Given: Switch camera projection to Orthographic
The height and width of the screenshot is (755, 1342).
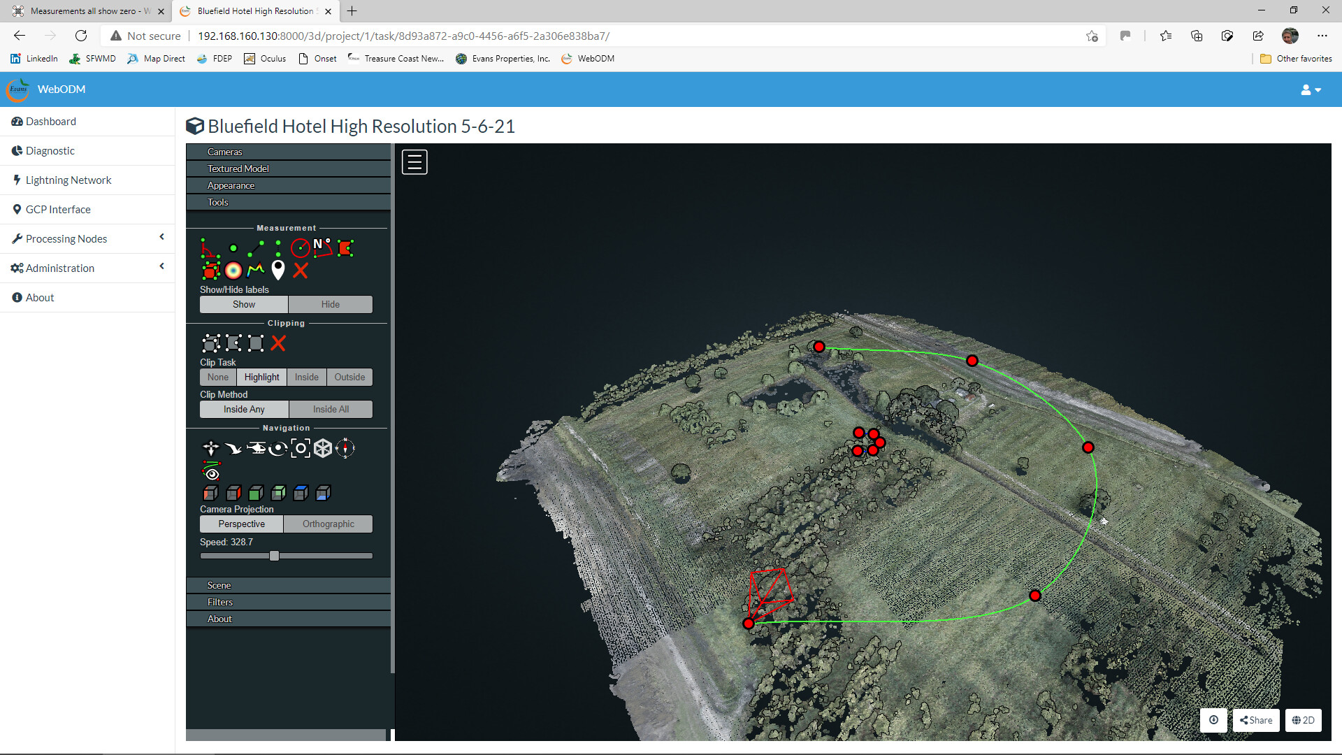Looking at the screenshot, I should [328, 524].
